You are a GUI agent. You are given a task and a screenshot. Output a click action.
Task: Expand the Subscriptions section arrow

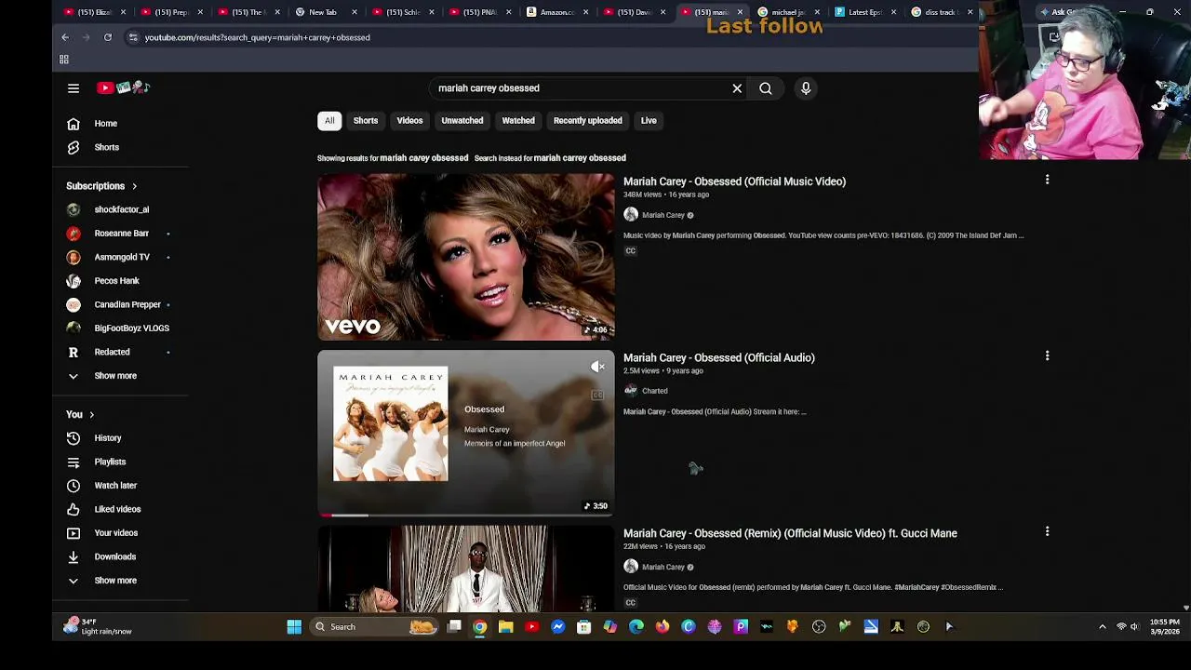[134, 186]
